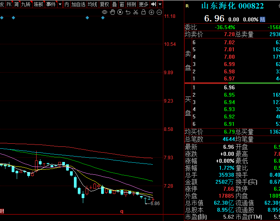Click the second blue diamond event marker
Image resolution: width=280 pixels, height=221 pixels.
pos(13,17)
